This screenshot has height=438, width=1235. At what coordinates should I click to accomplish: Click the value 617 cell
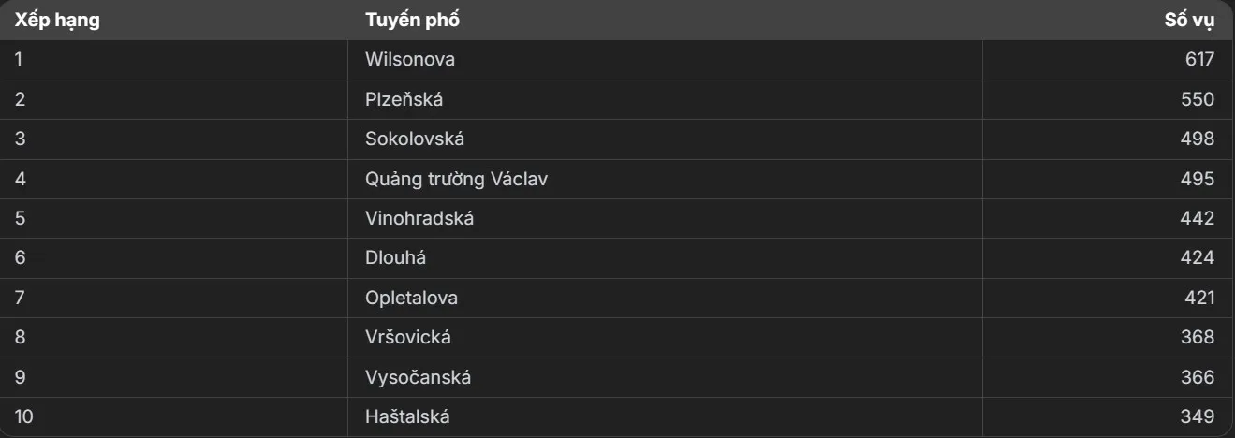click(1109, 60)
